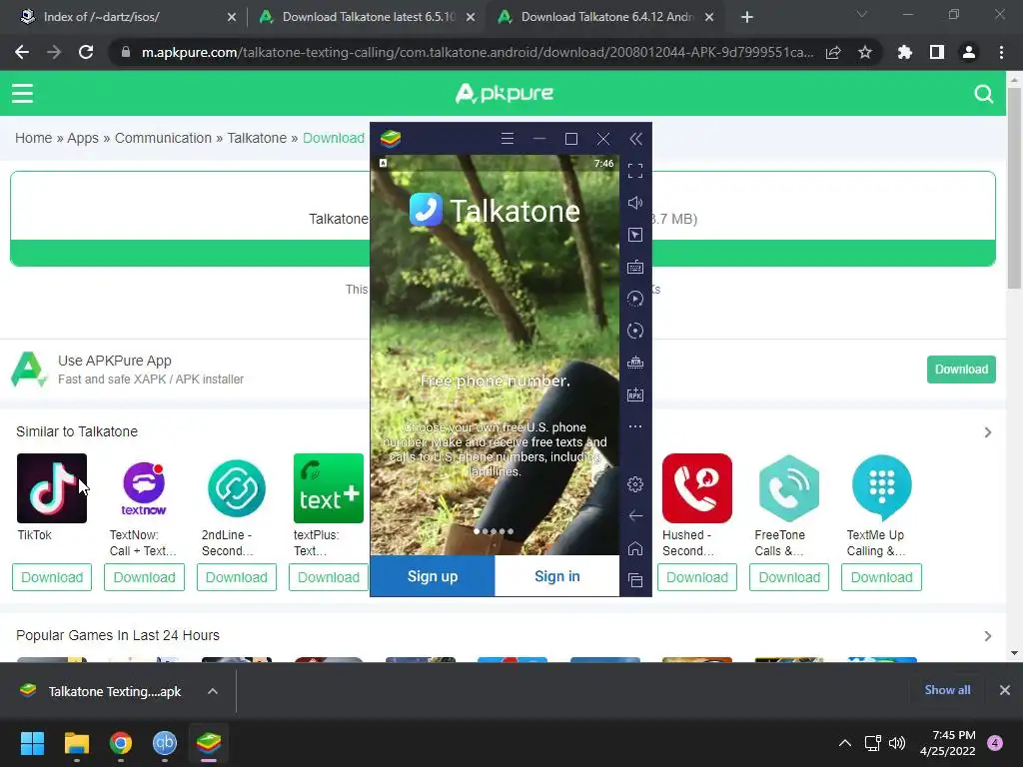Click the TextNow app icon
Viewport: 1023px width, 767px height.
pos(144,487)
